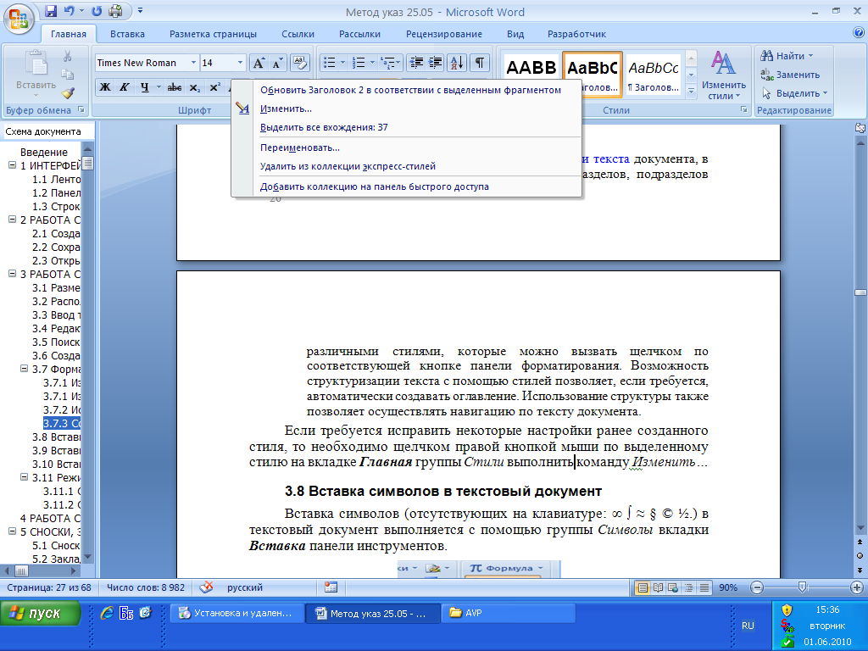Apply bulleted list formatting
This screenshot has height=651, width=868.
[x=330, y=63]
